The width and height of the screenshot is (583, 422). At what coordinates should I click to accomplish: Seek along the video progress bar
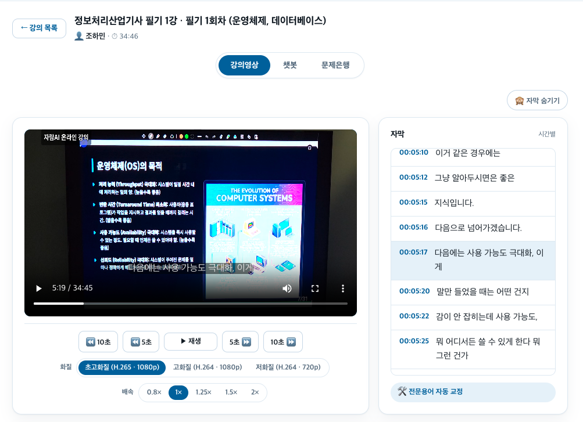[x=191, y=304]
